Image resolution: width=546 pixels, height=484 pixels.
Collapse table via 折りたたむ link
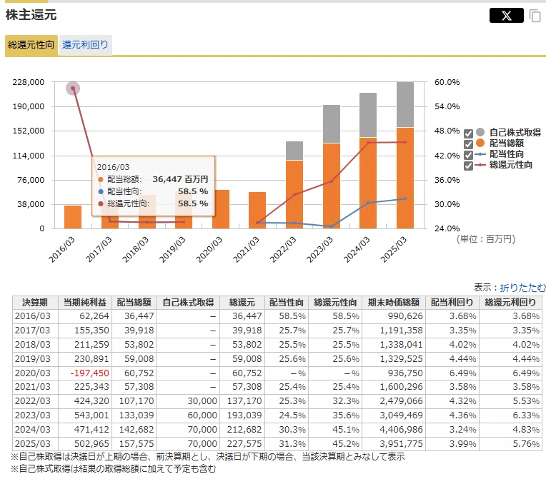click(522, 288)
